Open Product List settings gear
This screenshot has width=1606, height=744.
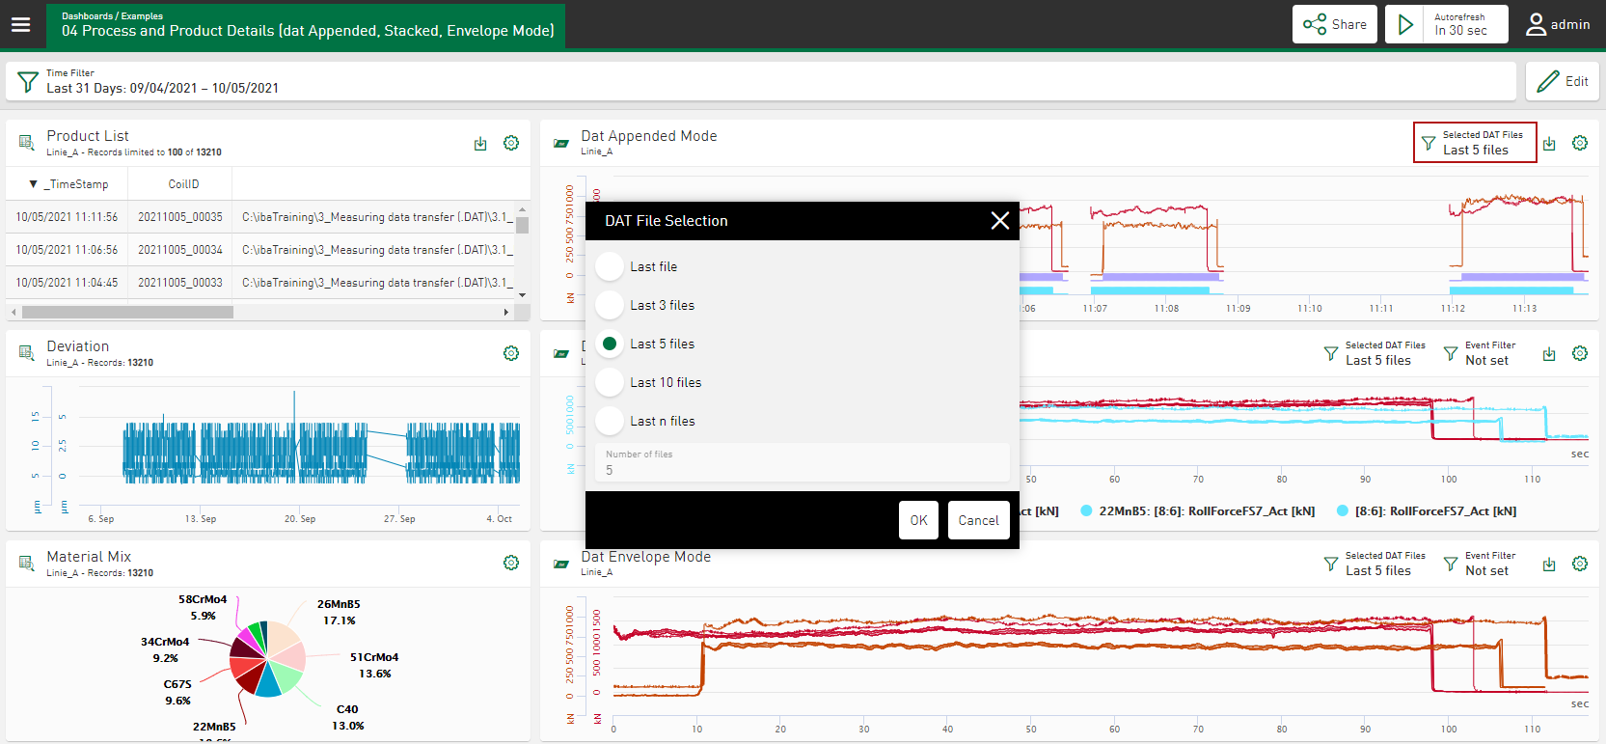511,144
